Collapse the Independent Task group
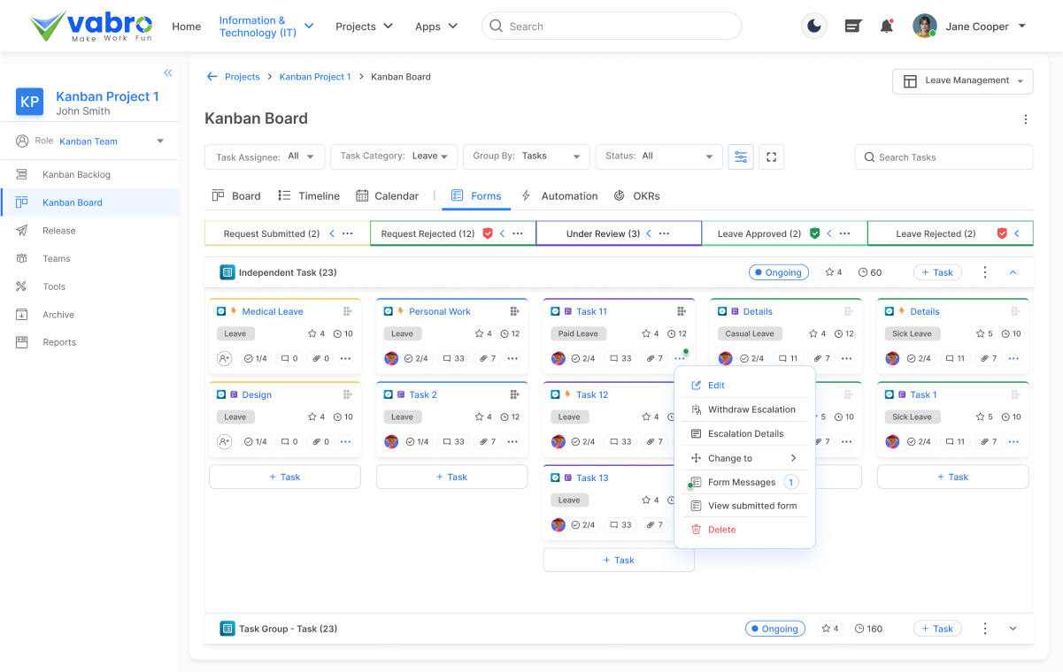The image size is (1063, 672). pos(1012,271)
